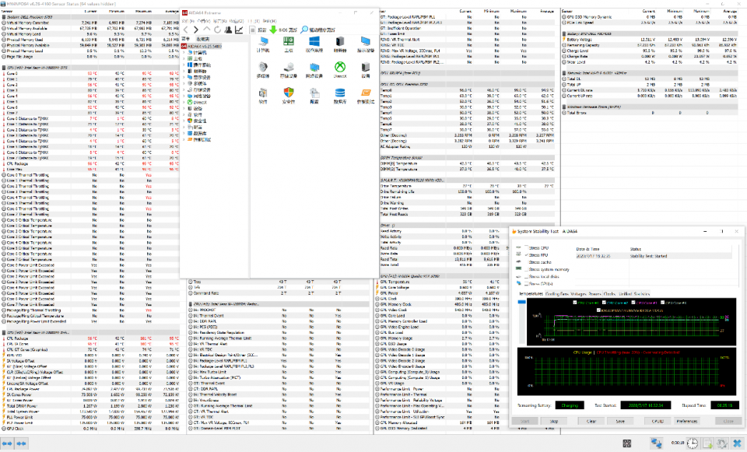Open Preferences in System Stability Test
The width and height of the screenshot is (747, 452).
(687, 421)
